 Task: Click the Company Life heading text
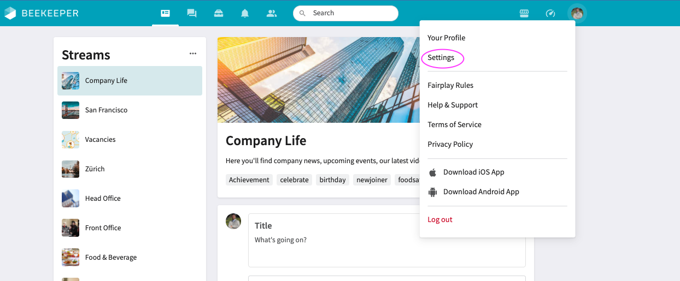(x=266, y=141)
